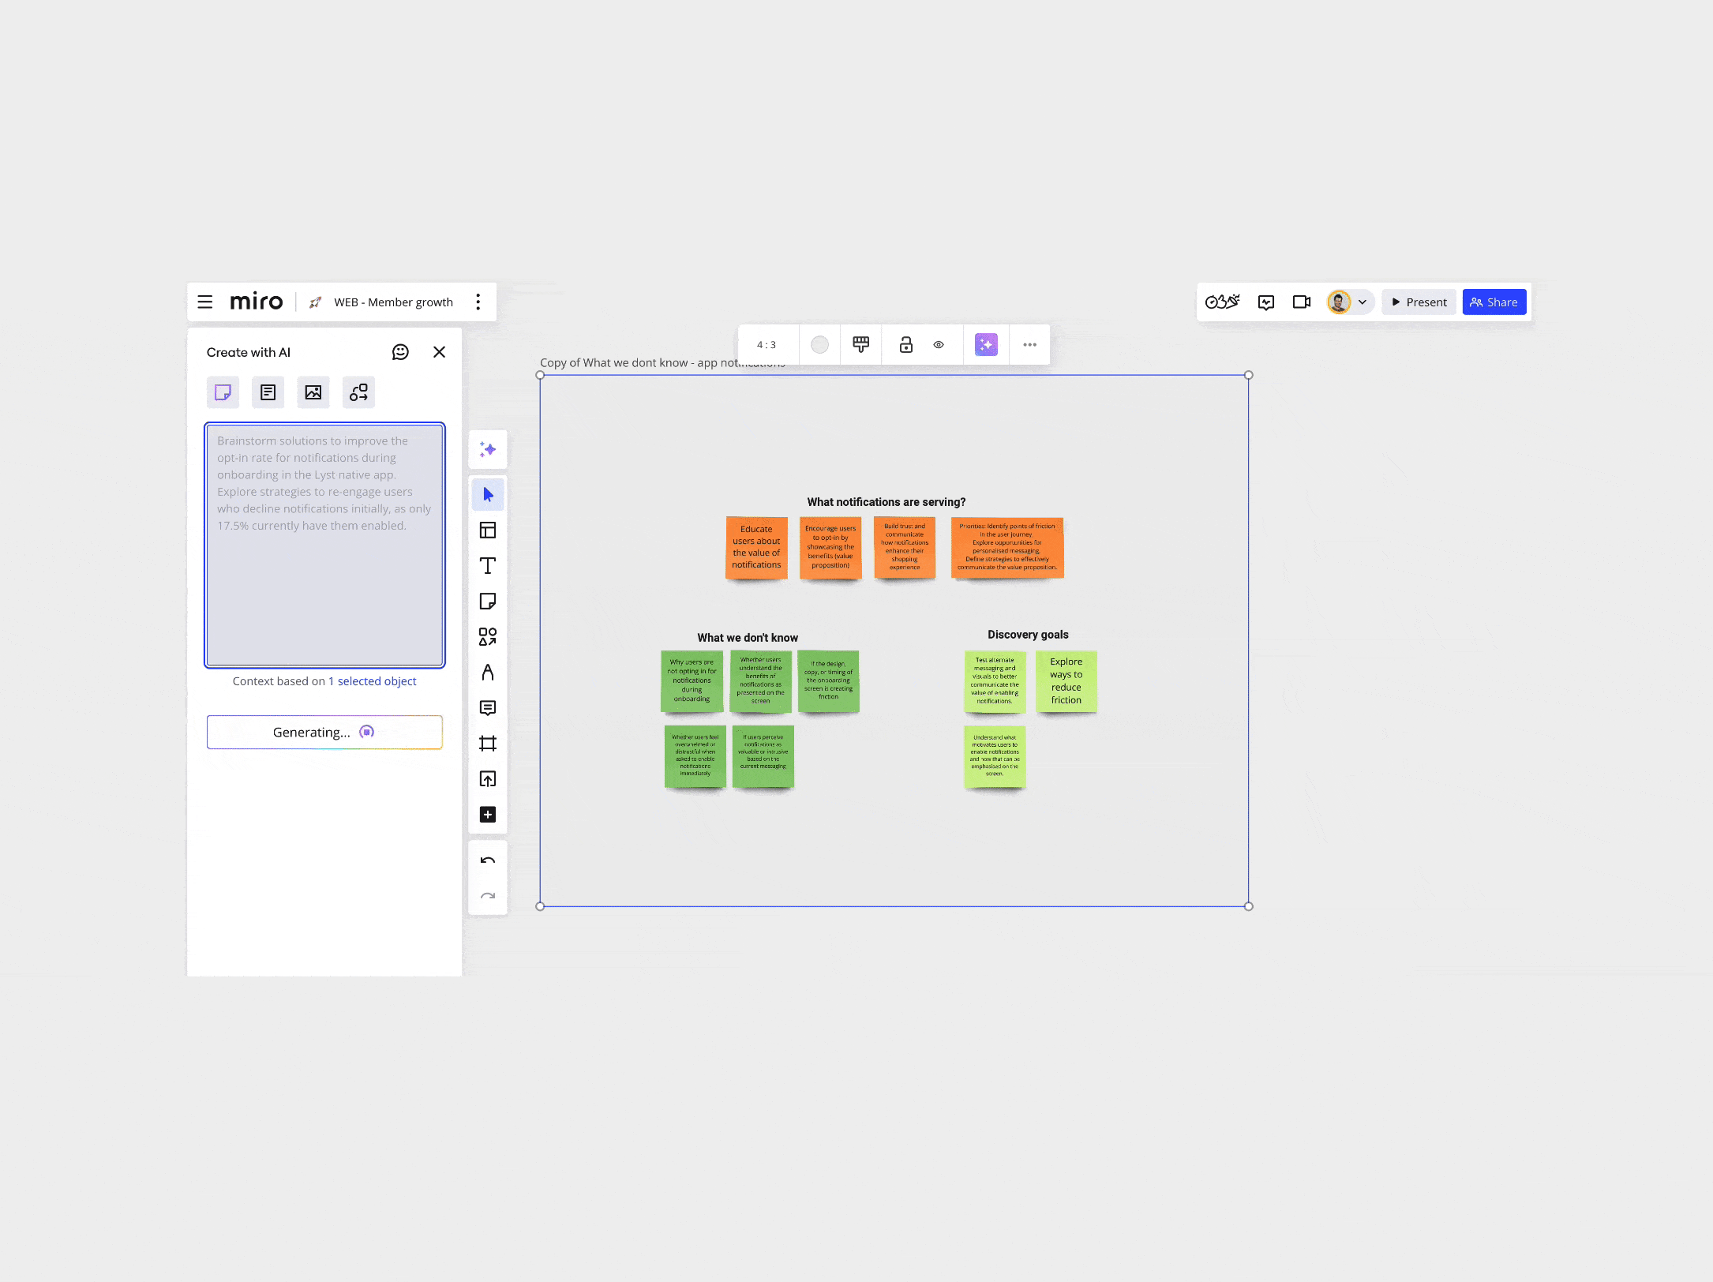Switch AI mode to sticky notes
Image resolution: width=1713 pixels, height=1282 pixels.
(x=223, y=392)
